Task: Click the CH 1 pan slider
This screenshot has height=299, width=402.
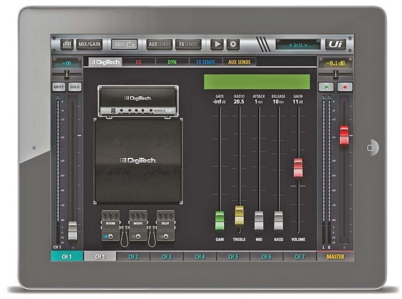Action: click(67, 74)
